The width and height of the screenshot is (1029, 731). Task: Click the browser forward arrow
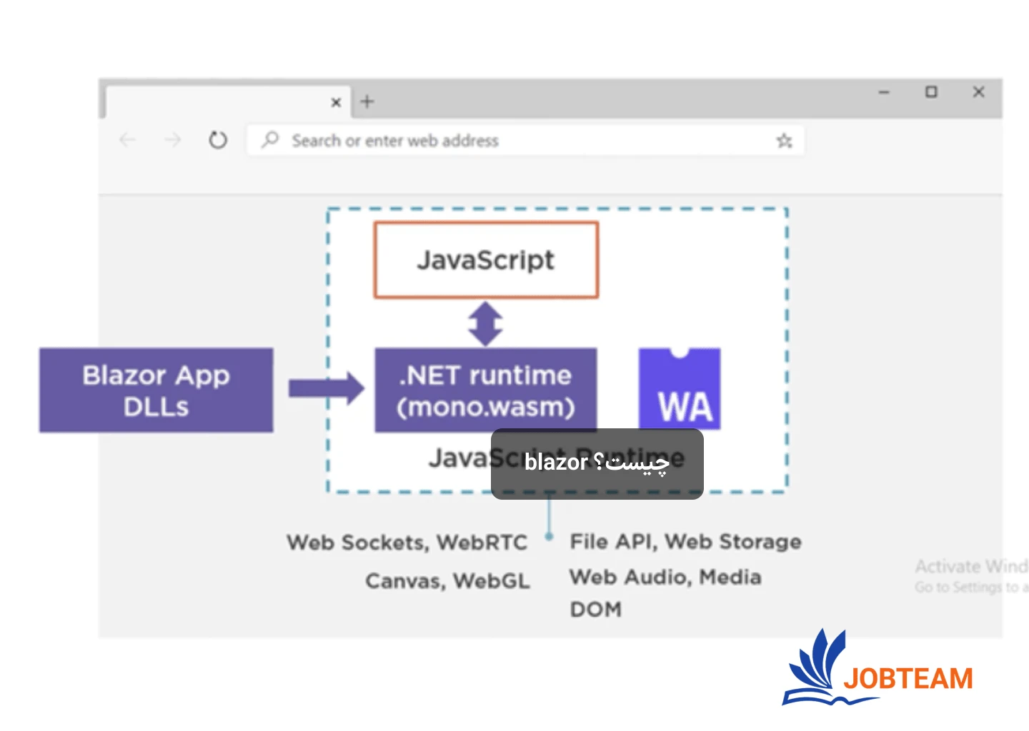[172, 140]
